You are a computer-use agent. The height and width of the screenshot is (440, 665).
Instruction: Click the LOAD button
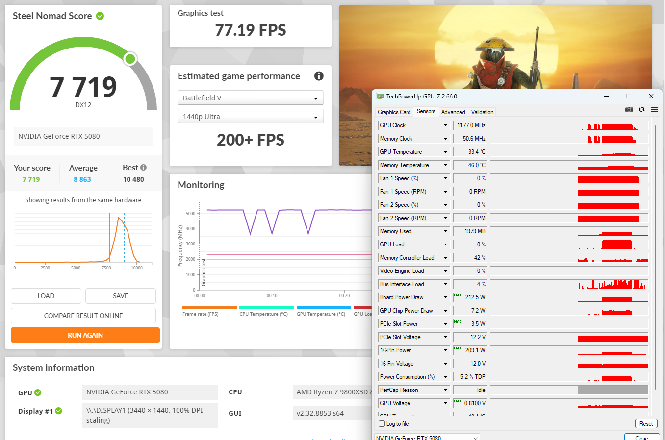(46, 296)
